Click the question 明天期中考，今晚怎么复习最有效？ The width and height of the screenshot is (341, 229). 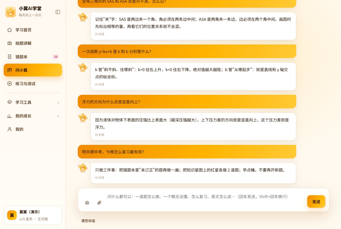(187, 152)
